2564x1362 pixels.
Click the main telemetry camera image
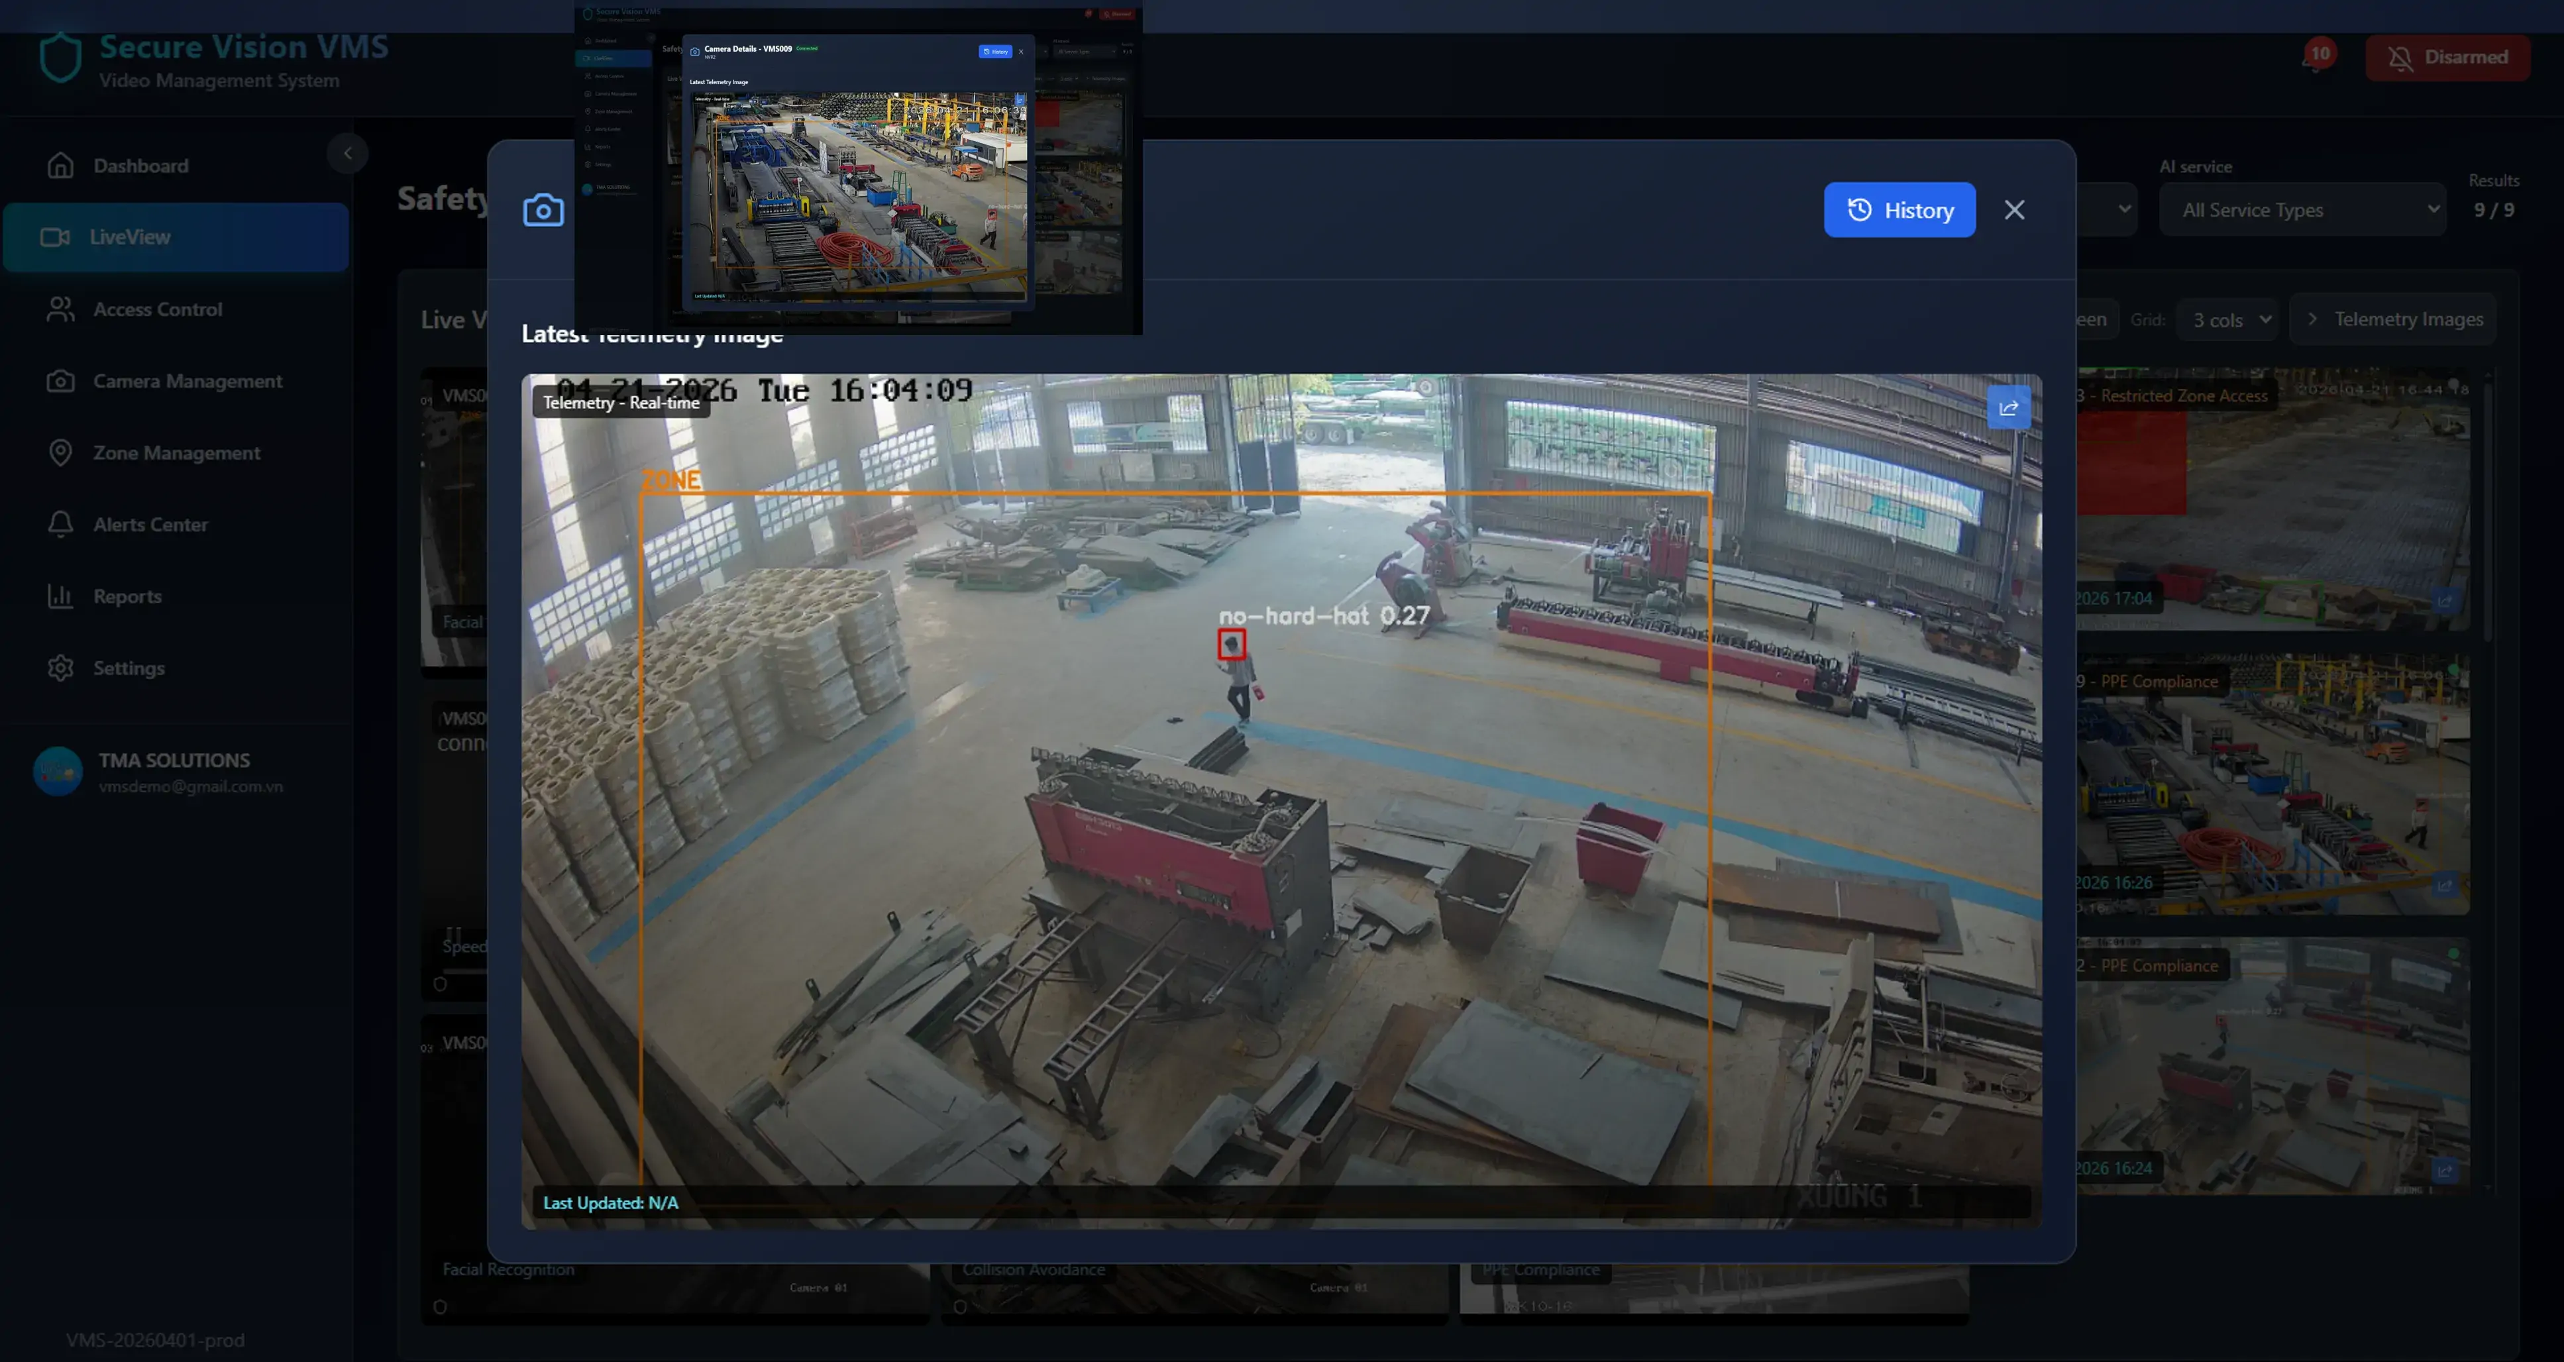tap(1281, 801)
